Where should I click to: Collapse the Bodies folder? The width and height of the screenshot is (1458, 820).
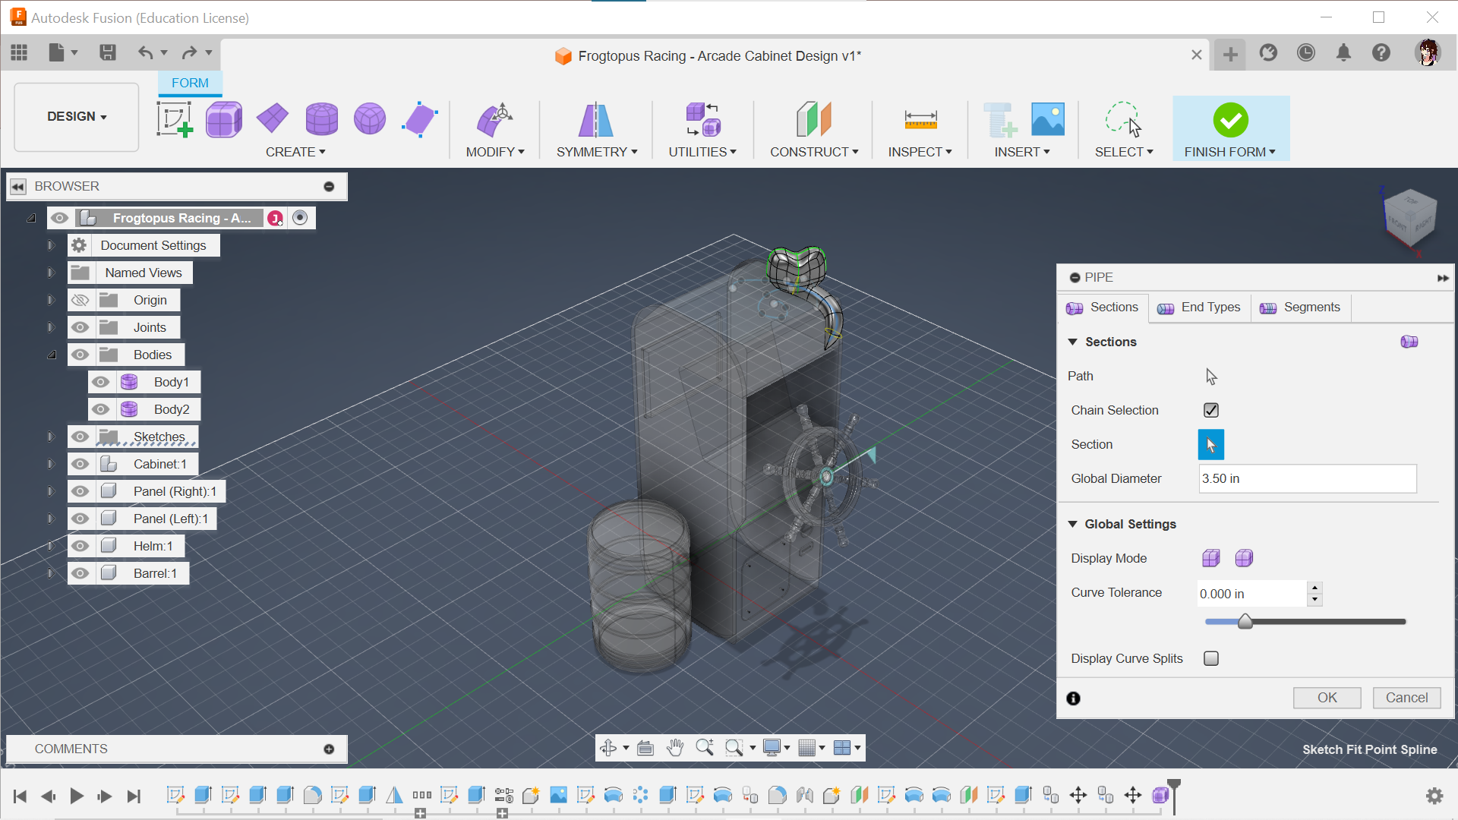(51, 355)
